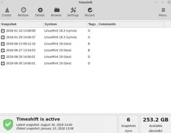Select snapshot 2018-01-29 14:09:37
This screenshot has width=171, height=133.
tap(21, 37)
